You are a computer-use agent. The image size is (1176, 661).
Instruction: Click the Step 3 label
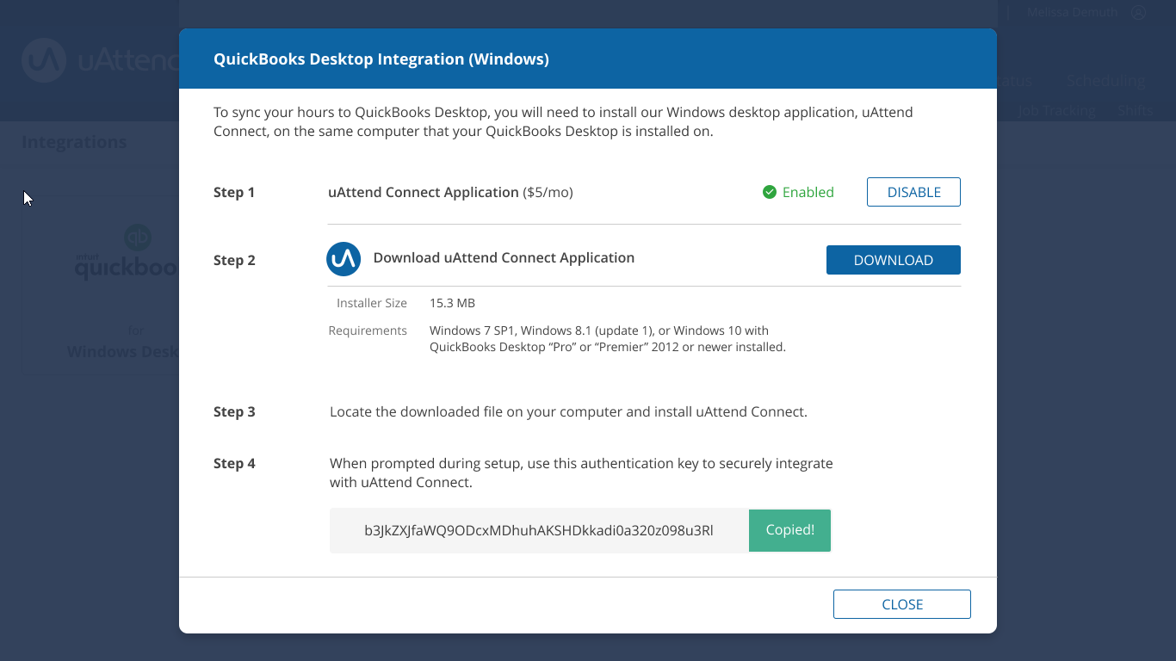(x=234, y=411)
